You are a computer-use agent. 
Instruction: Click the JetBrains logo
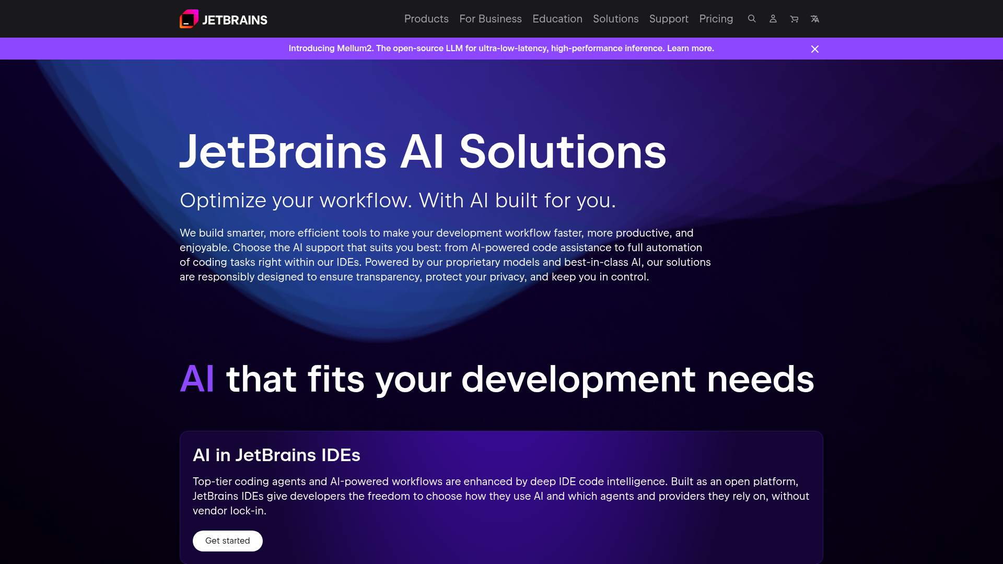(223, 19)
